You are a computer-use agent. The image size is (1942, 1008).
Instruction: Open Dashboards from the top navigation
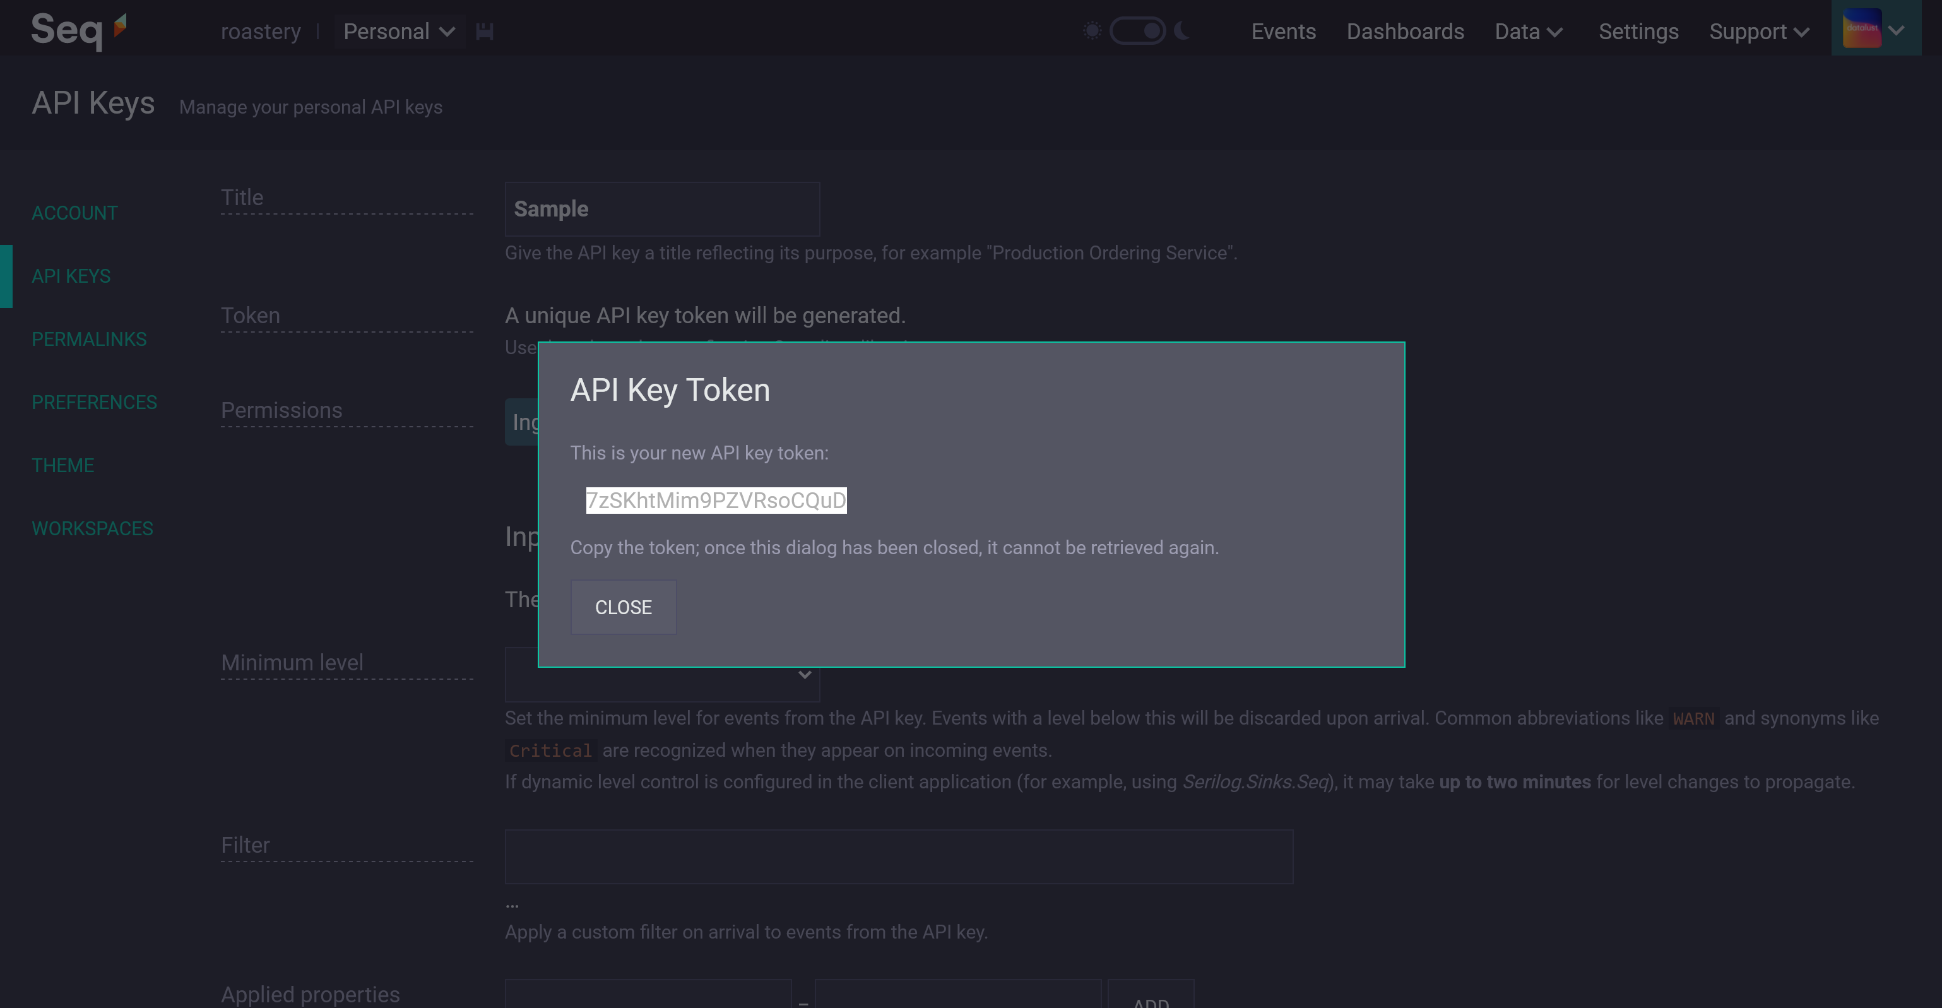pyautogui.click(x=1406, y=32)
